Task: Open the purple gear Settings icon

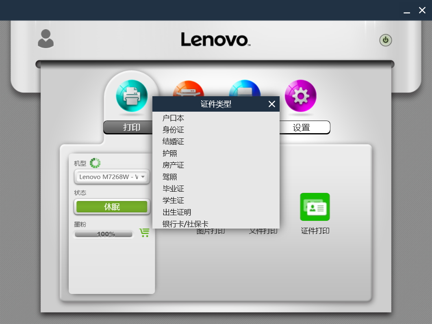Action: pos(301,96)
